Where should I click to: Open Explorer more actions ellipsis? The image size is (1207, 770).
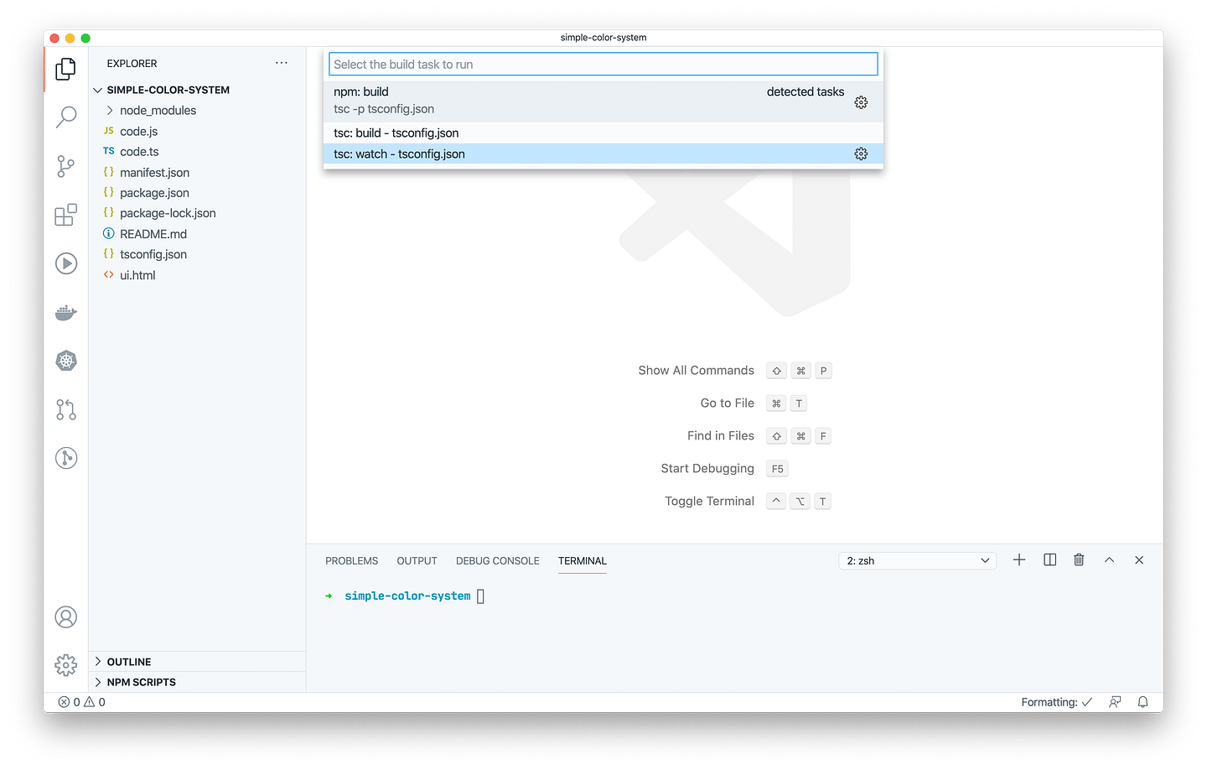coord(282,63)
